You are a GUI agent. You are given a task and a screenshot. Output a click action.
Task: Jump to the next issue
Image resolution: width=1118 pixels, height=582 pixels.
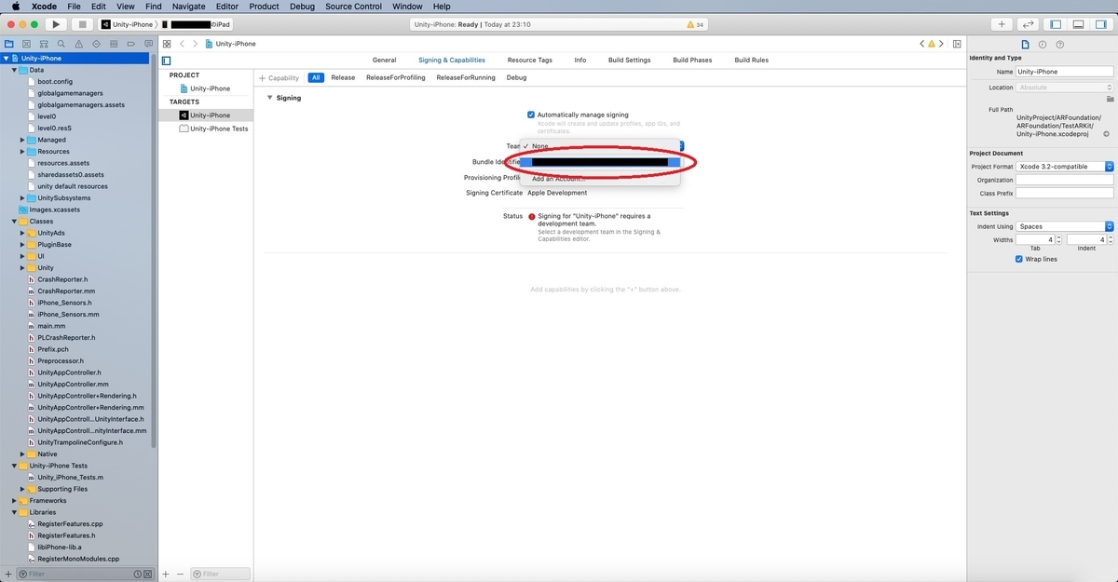coord(943,44)
